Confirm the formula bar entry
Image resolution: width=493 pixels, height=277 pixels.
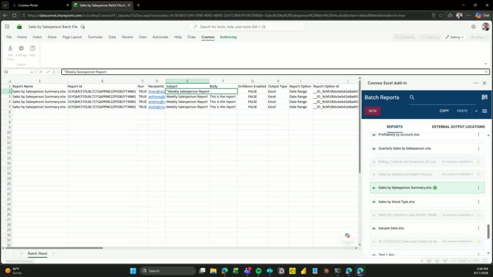click(x=48, y=72)
